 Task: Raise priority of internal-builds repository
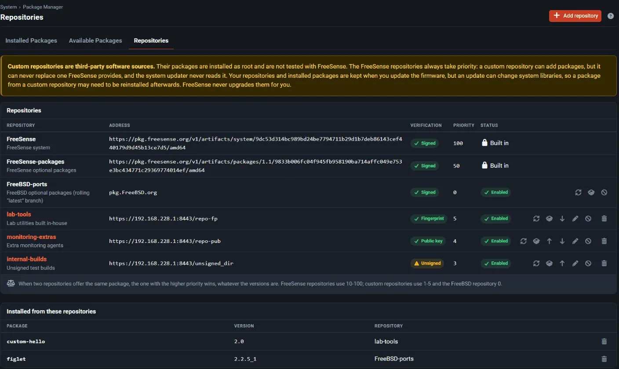[x=562, y=263]
